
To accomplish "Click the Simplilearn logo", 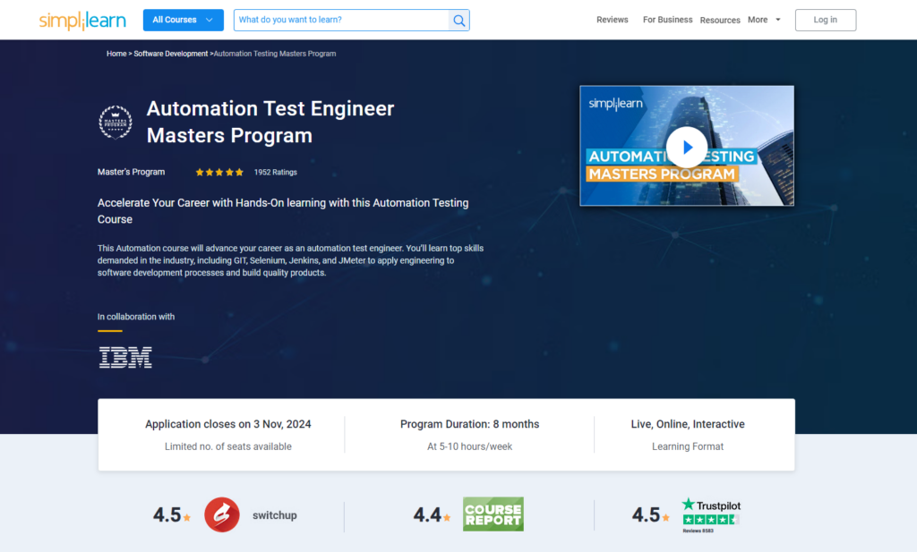I will 82,21.
